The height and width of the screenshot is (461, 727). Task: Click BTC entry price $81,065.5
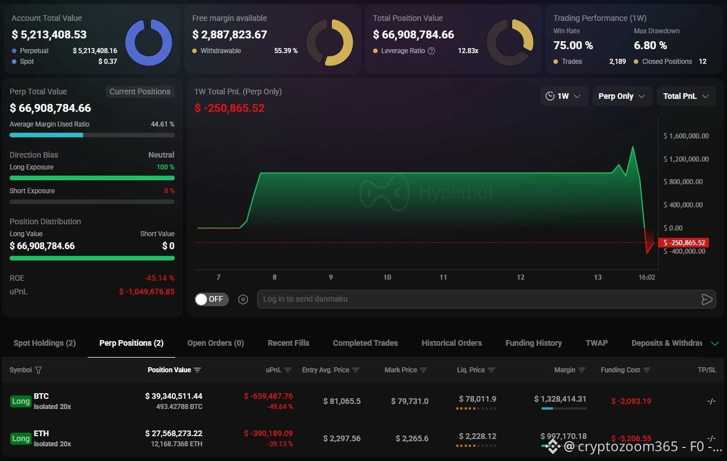[x=342, y=401]
